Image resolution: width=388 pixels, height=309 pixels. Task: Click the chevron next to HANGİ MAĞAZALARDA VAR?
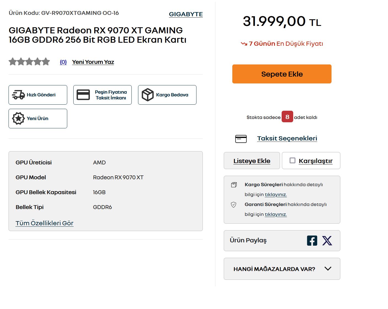click(328, 269)
